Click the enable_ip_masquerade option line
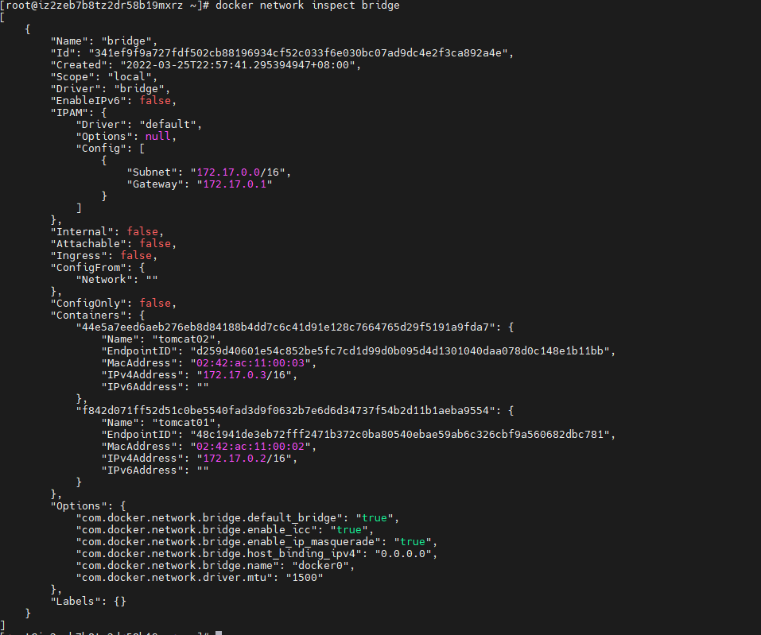The width and height of the screenshot is (761, 635). click(256, 542)
